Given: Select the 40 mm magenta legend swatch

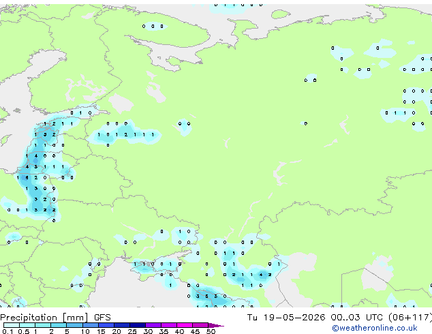Looking at the screenshot, I should [x=185, y=325].
